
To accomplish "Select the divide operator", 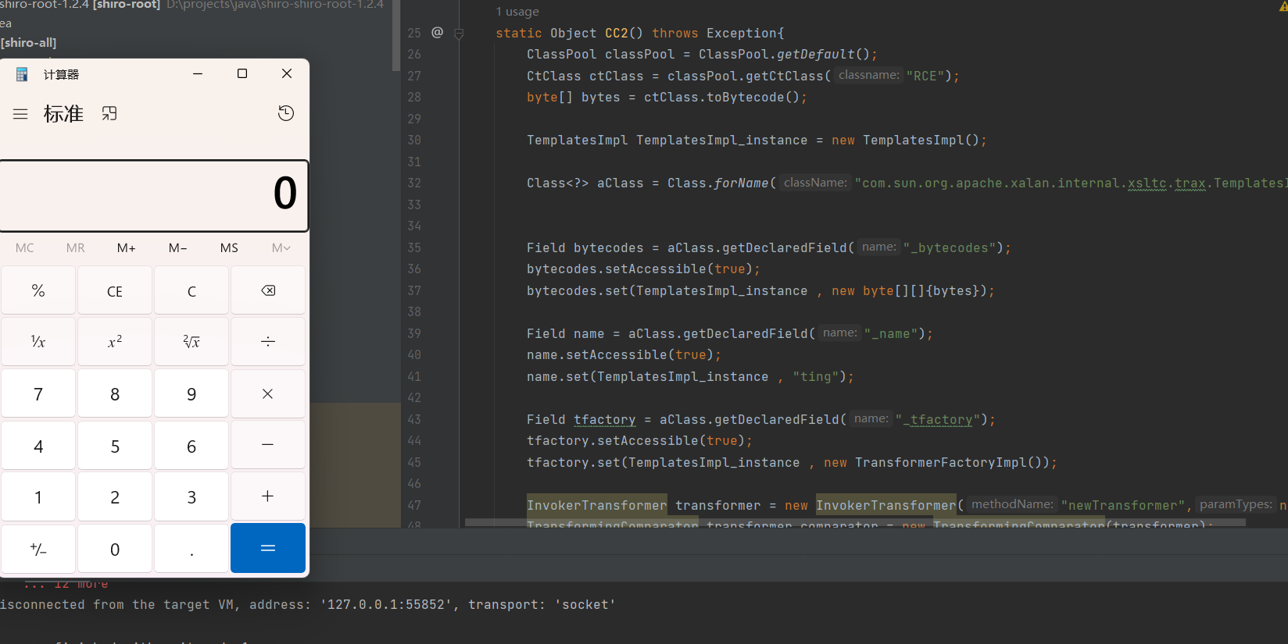I will pos(268,341).
